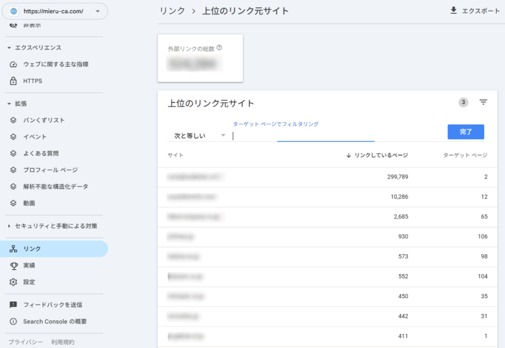Open the filter rows icon
This screenshot has height=348, width=505.
484,102
